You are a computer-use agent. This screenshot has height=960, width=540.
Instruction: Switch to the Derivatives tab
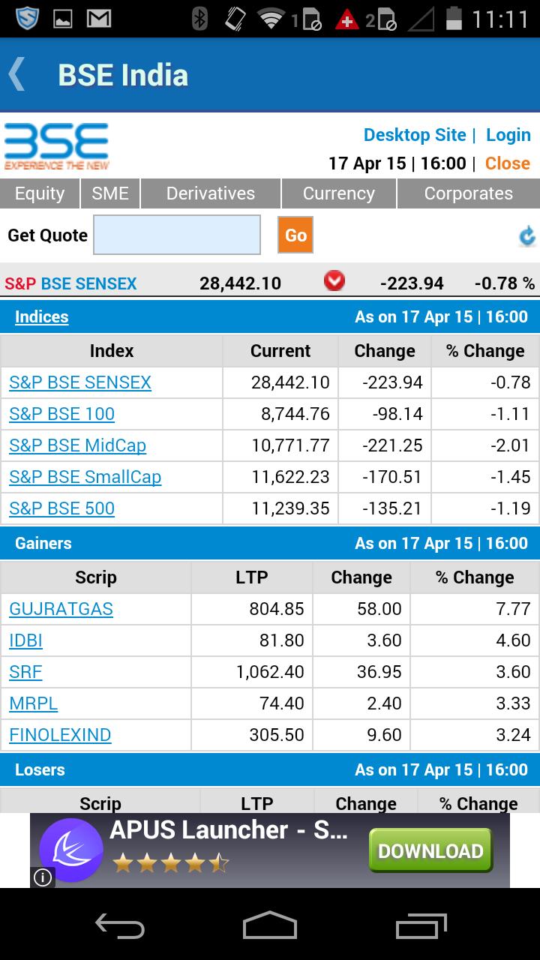[209, 193]
